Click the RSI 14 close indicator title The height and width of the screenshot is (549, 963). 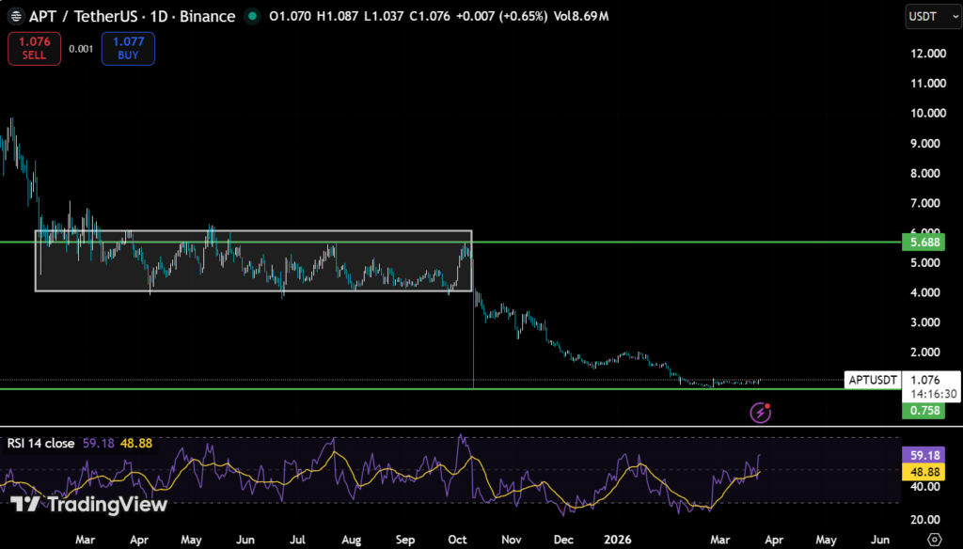tap(42, 442)
